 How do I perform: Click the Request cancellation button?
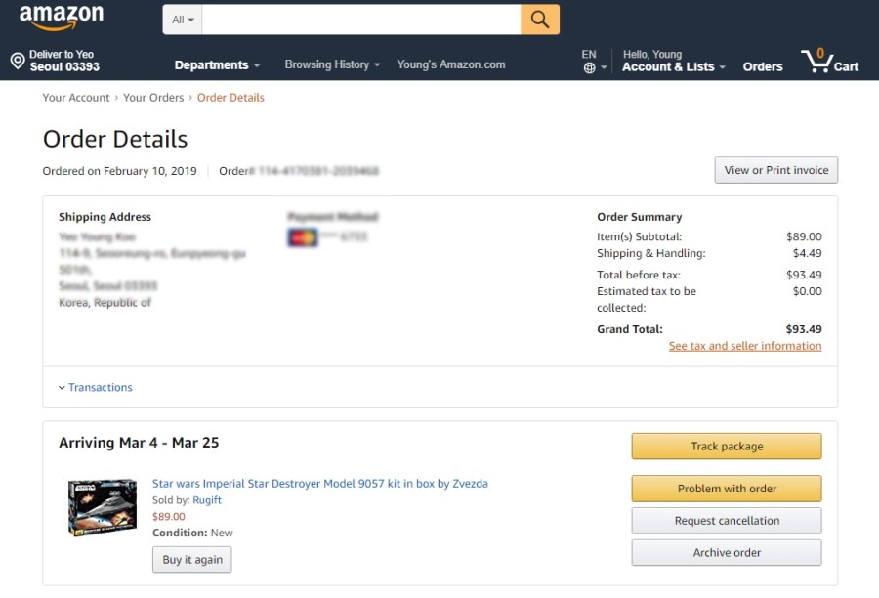726,521
